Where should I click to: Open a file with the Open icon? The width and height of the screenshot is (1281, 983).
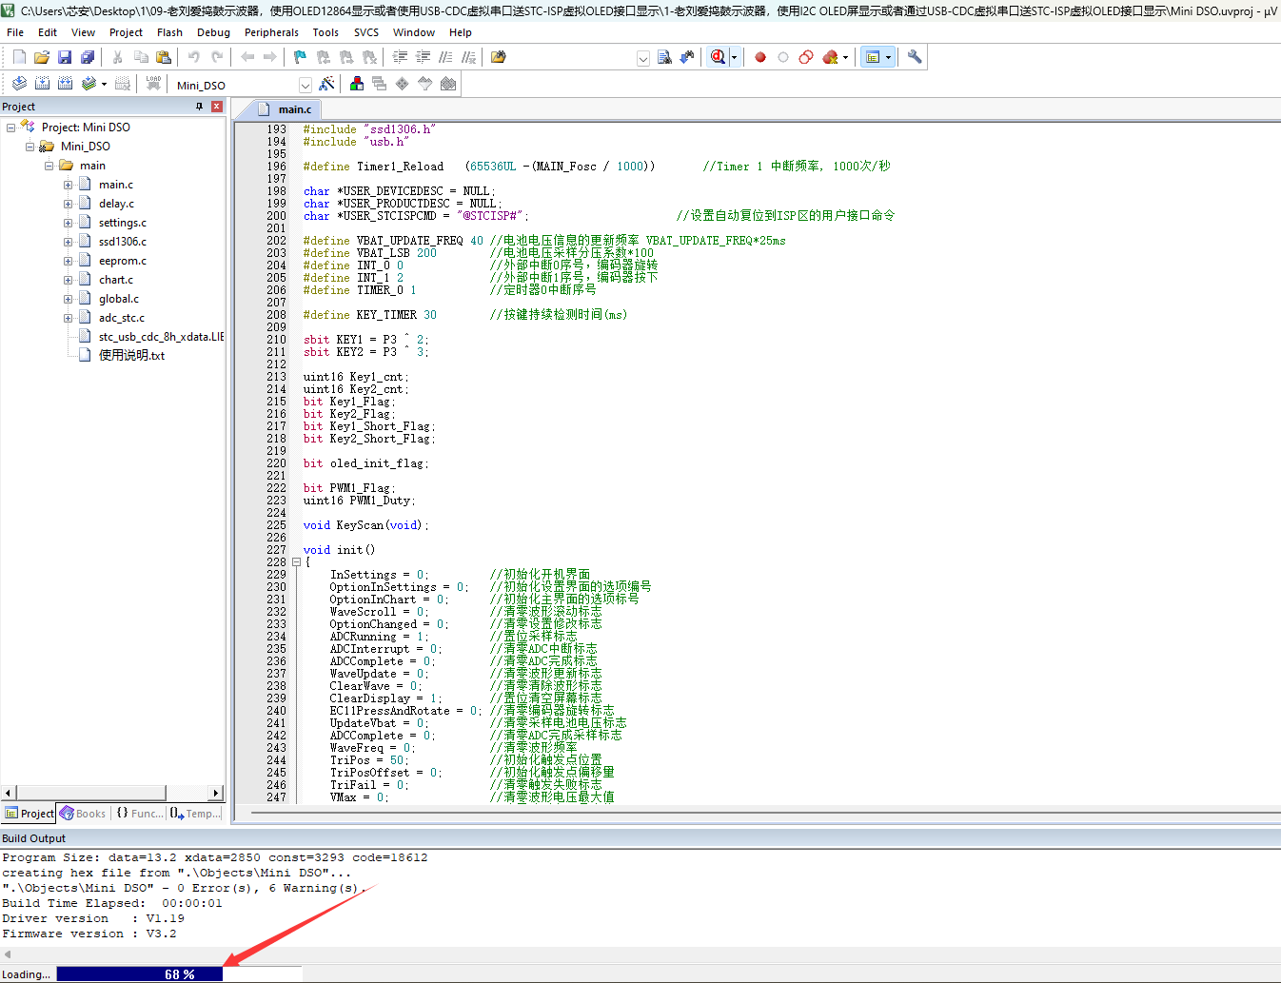tap(42, 57)
